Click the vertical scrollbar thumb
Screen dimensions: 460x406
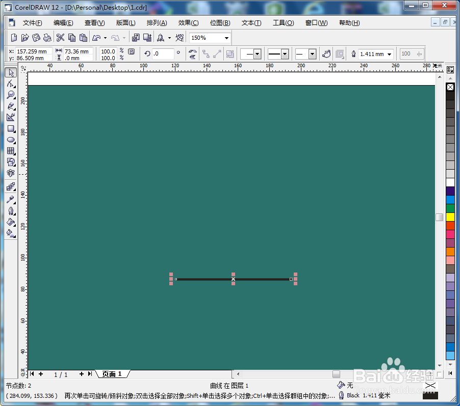point(439,217)
